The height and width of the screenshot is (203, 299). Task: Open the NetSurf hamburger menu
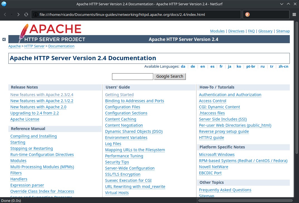tap(294, 14)
